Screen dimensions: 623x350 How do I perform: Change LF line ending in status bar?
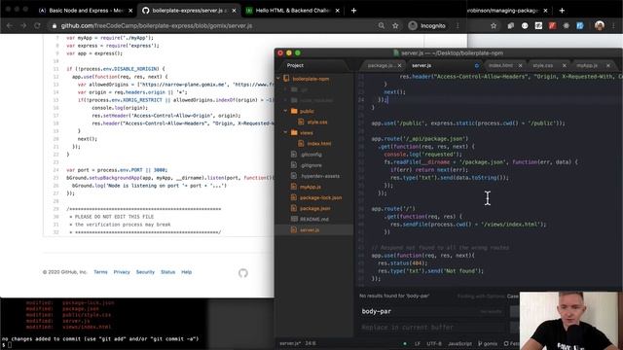pyautogui.click(x=418, y=343)
